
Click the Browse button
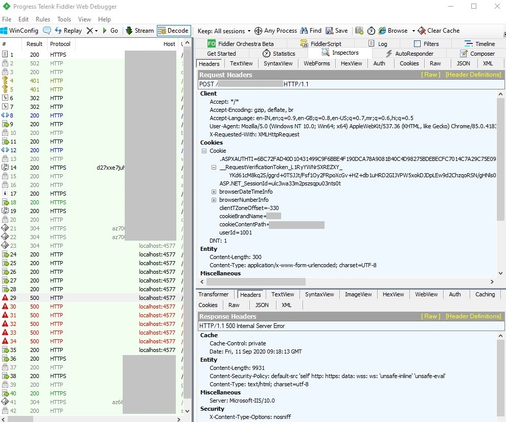click(393, 31)
